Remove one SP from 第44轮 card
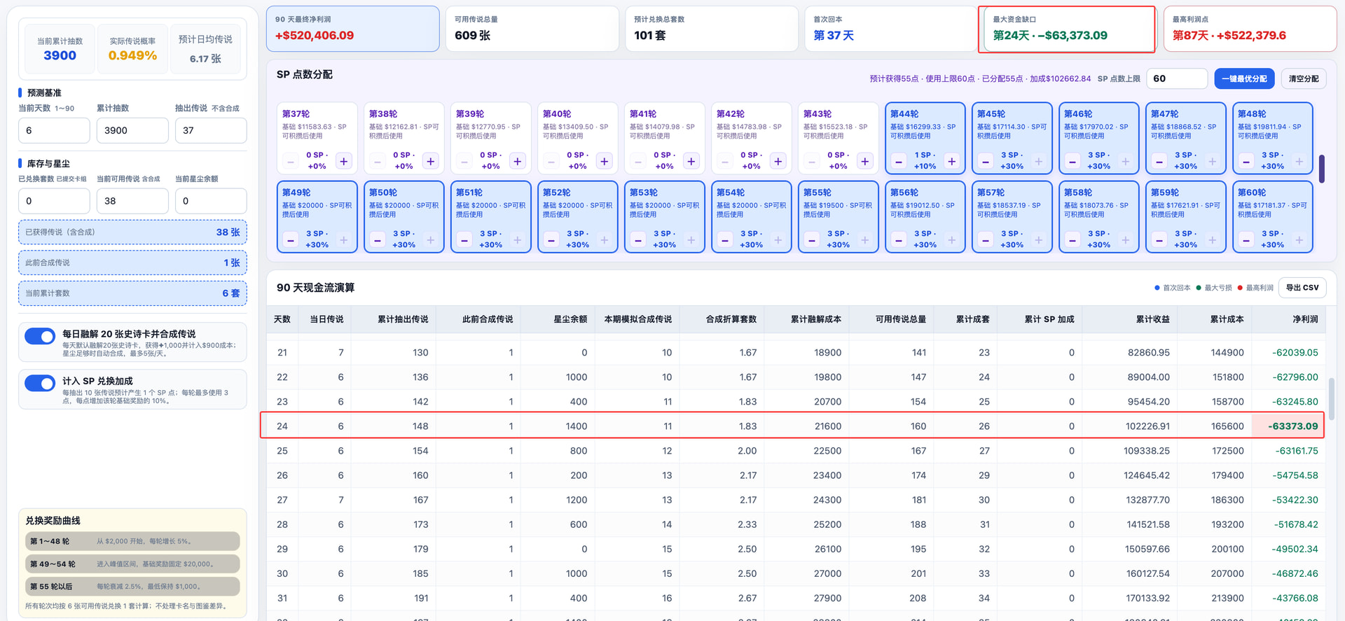The width and height of the screenshot is (1345, 621). click(899, 161)
